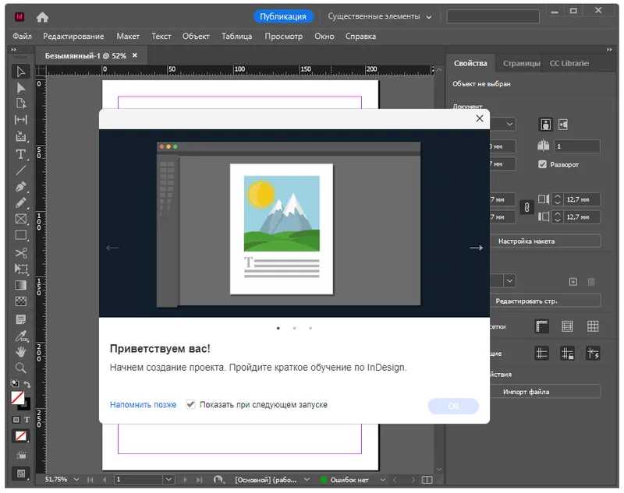
Task: Open page selection dropdown in properties
Action: [x=509, y=281]
